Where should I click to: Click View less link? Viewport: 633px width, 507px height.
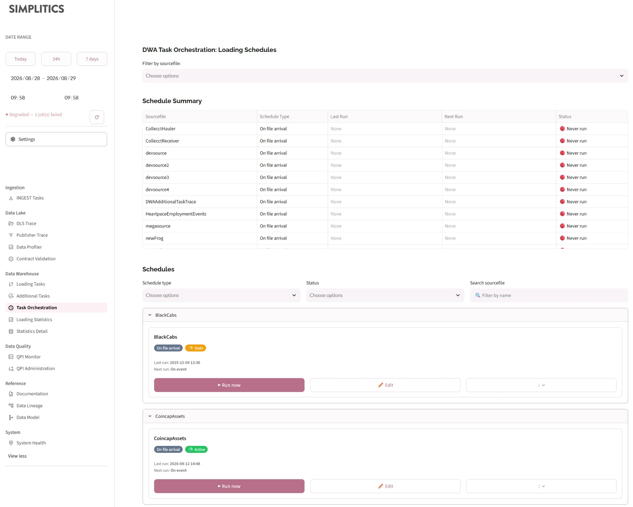[17, 456]
